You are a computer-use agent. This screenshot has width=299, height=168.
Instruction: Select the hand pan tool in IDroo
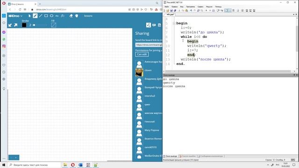77,16
